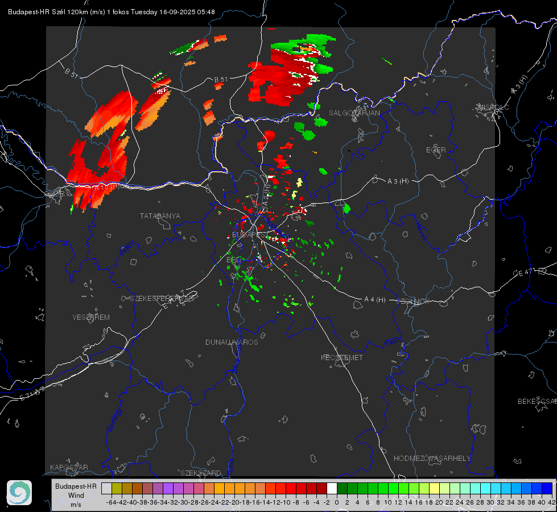Viewport: 557px width, 512px height.
Task: Click the Pest county label
Action: pos(391,342)
